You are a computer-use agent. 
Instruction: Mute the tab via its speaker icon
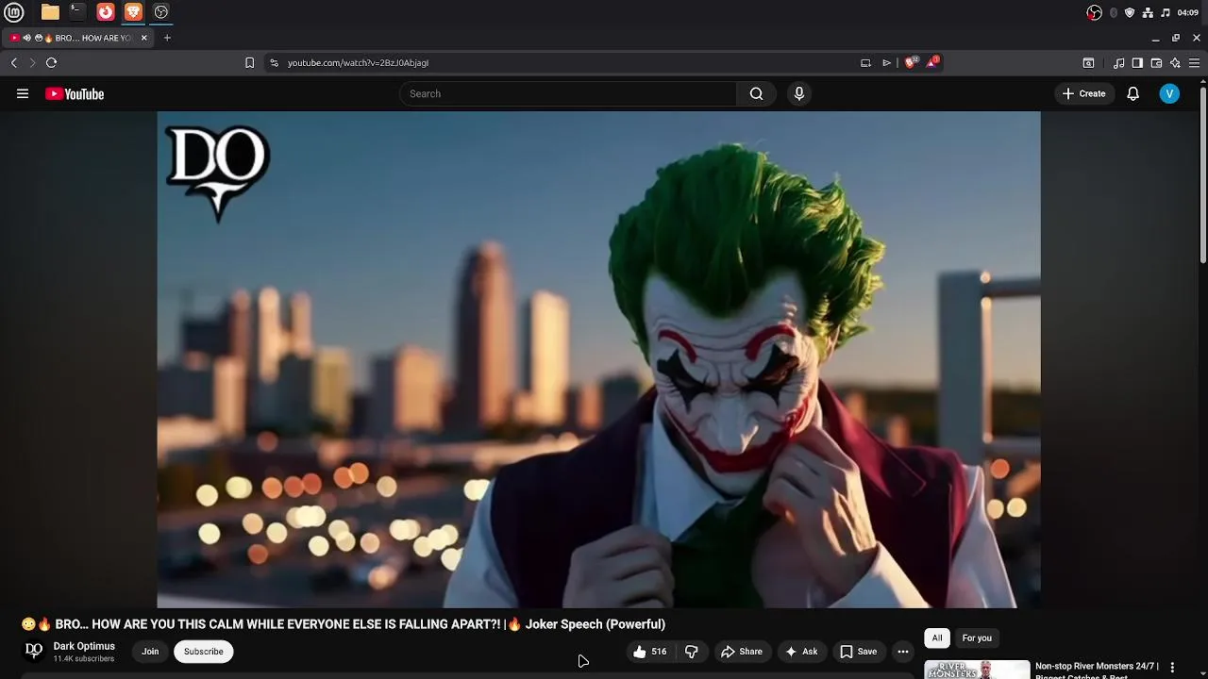point(26,38)
